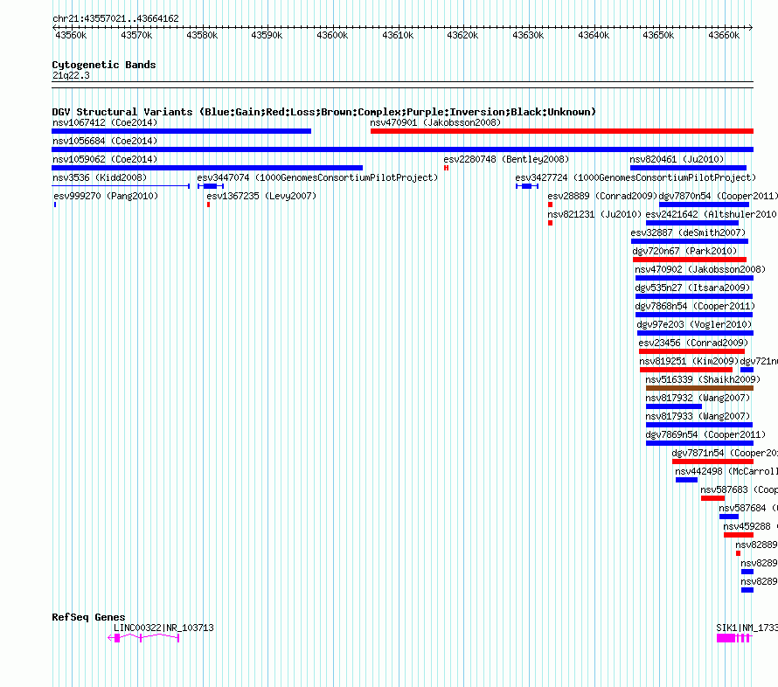This screenshot has width=778, height=687.
Task: Select the esv1367235 (Levy2007) variant label
Action: [x=261, y=196]
